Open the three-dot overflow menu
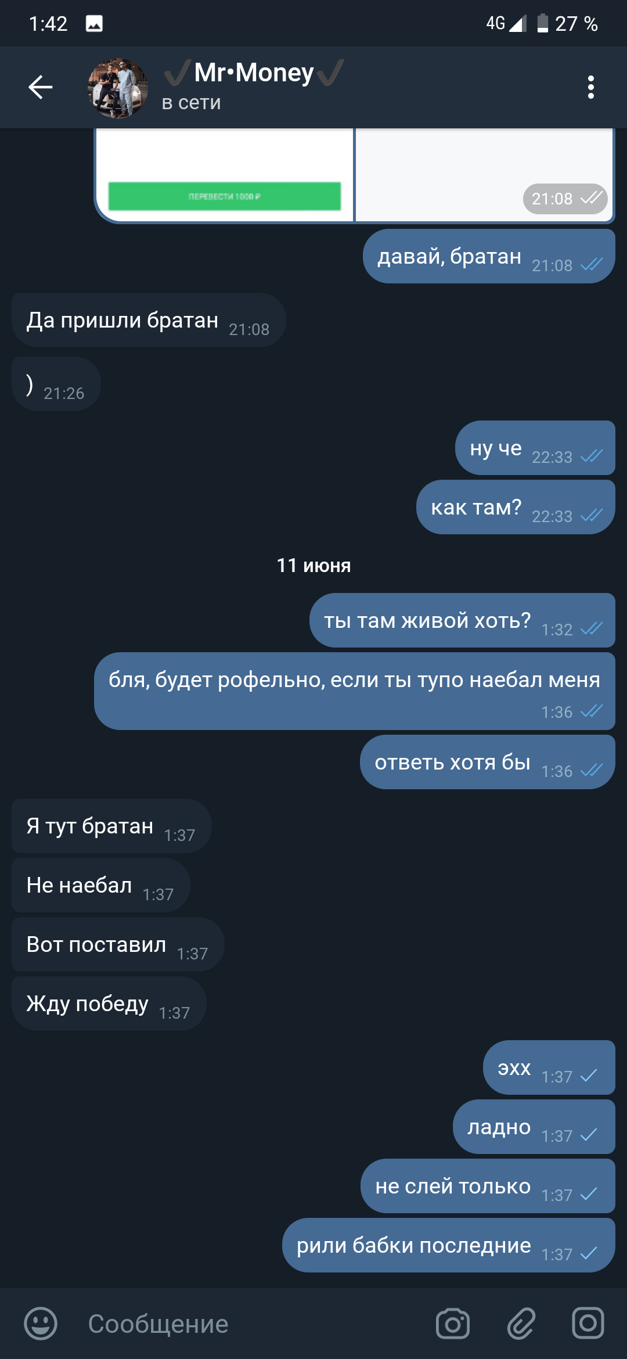The image size is (627, 1359). click(x=590, y=87)
